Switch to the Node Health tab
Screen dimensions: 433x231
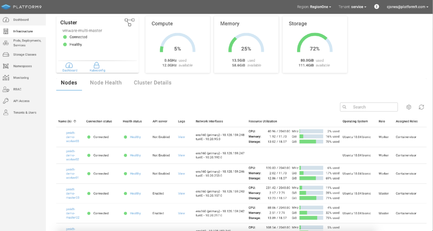(x=106, y=83)
